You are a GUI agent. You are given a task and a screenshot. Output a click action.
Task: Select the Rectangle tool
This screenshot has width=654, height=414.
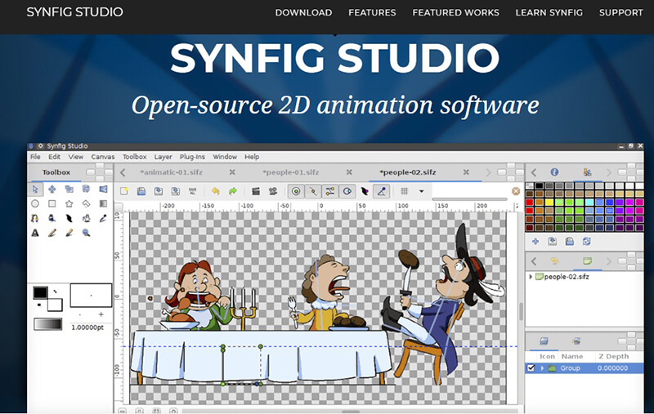point(52,203)
